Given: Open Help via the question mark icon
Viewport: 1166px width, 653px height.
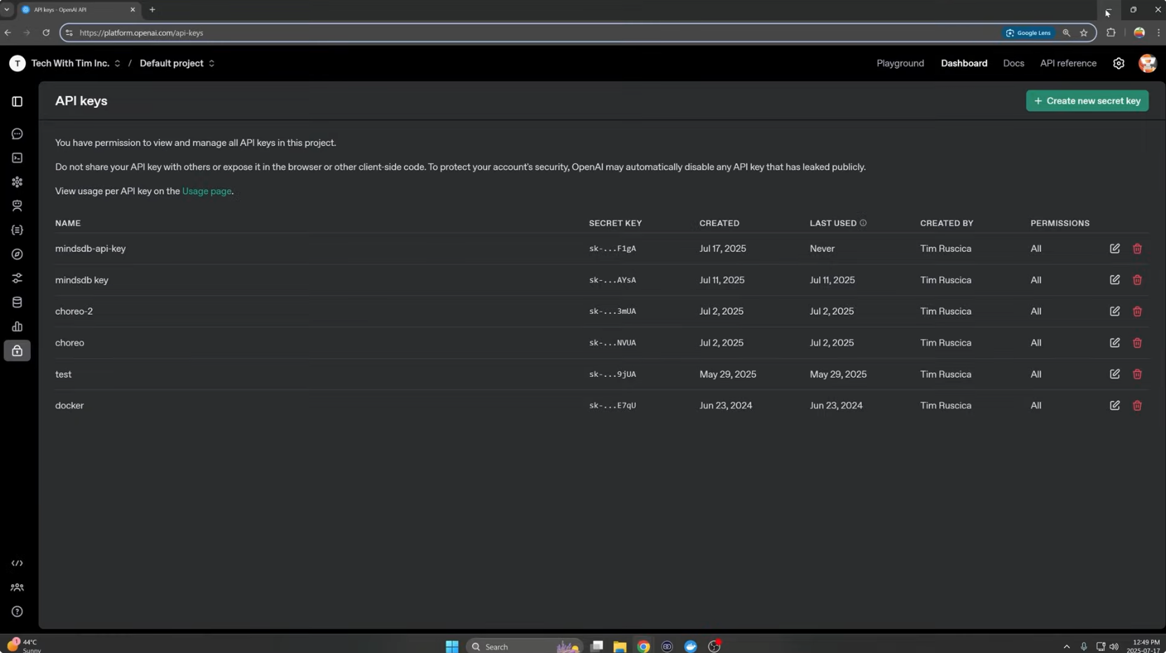Looking at the screenshot, I should (x=17, y=610).
